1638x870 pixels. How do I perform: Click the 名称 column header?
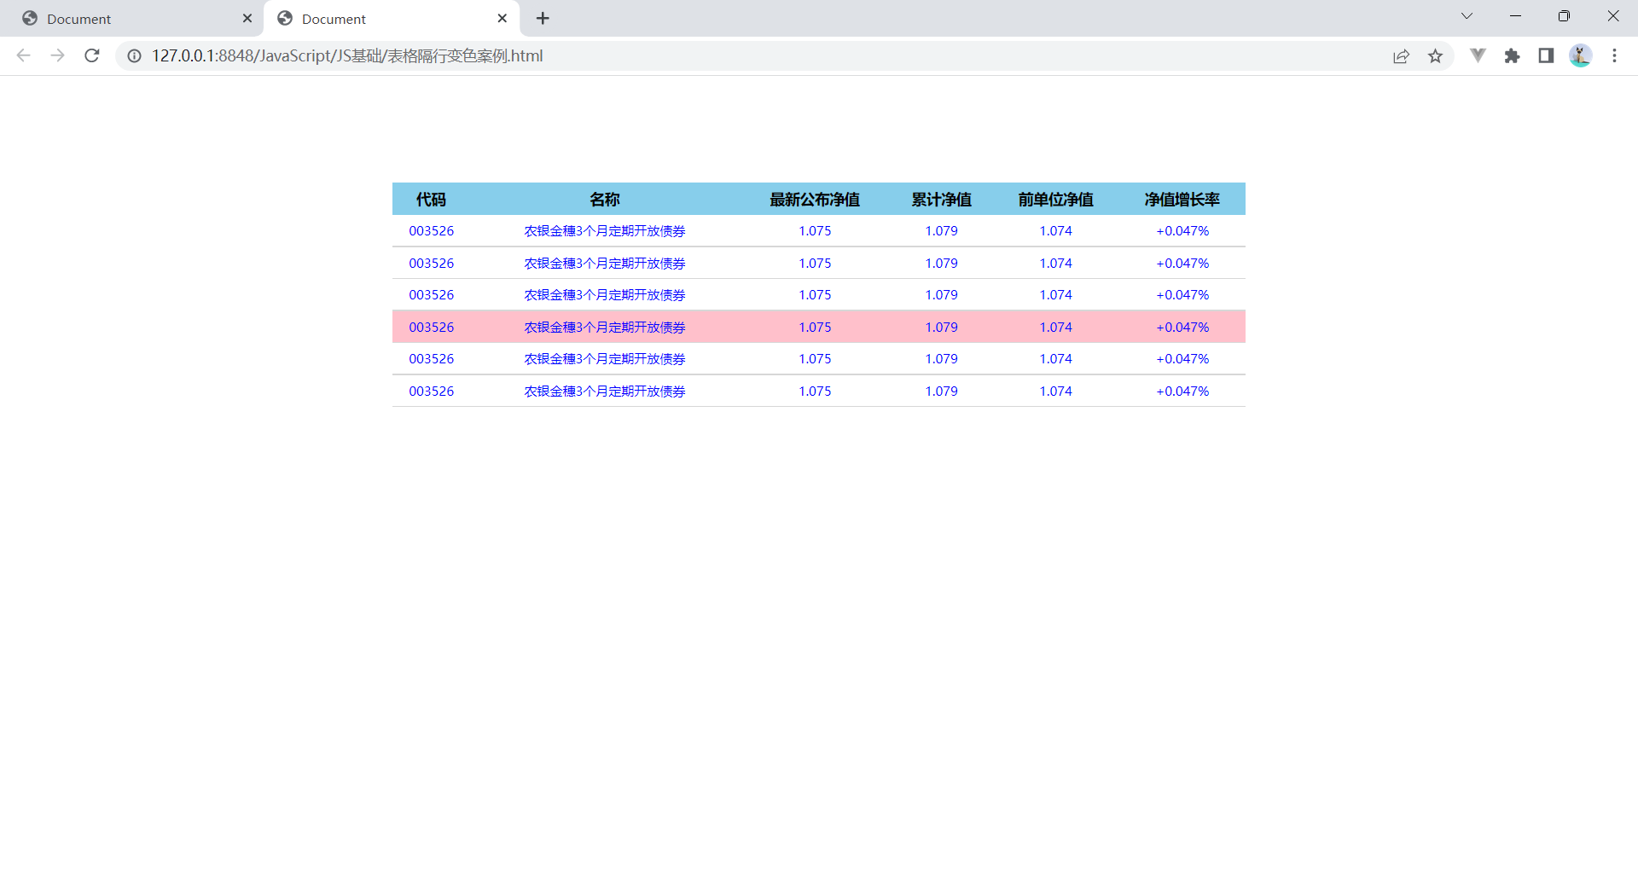(x=606, y=199)
